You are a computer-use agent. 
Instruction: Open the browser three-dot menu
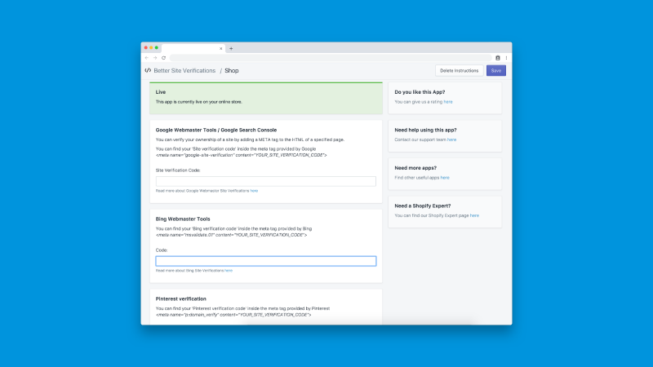[x=506, y=58]
